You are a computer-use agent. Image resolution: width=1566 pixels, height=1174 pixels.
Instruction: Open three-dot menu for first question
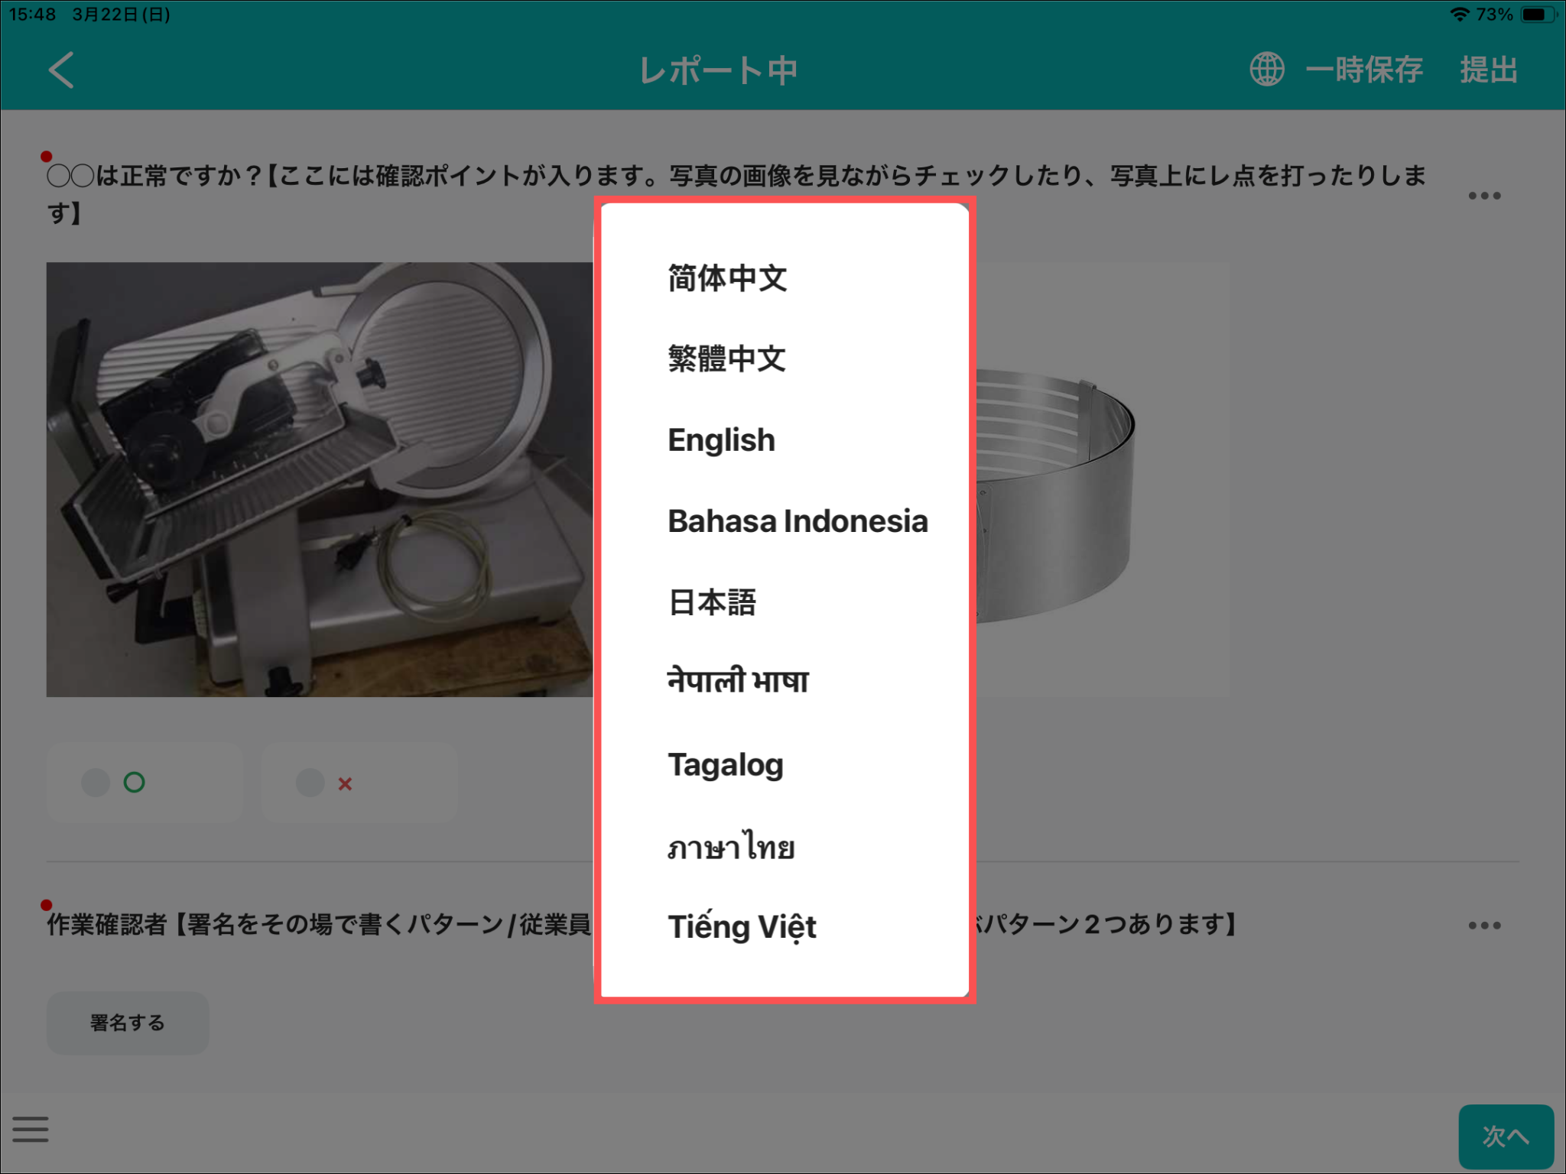coord(1483,196)
